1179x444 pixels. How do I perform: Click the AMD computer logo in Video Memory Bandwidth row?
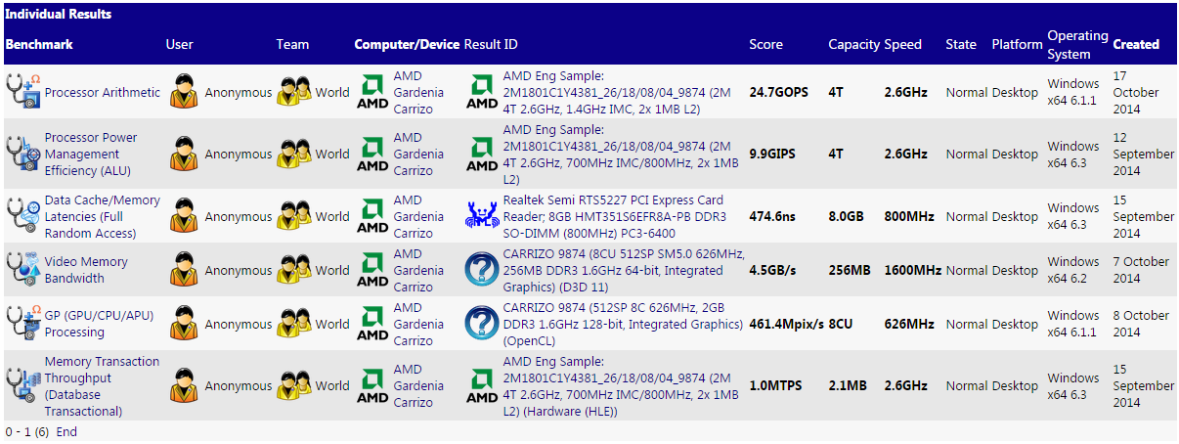coord(371,270)
